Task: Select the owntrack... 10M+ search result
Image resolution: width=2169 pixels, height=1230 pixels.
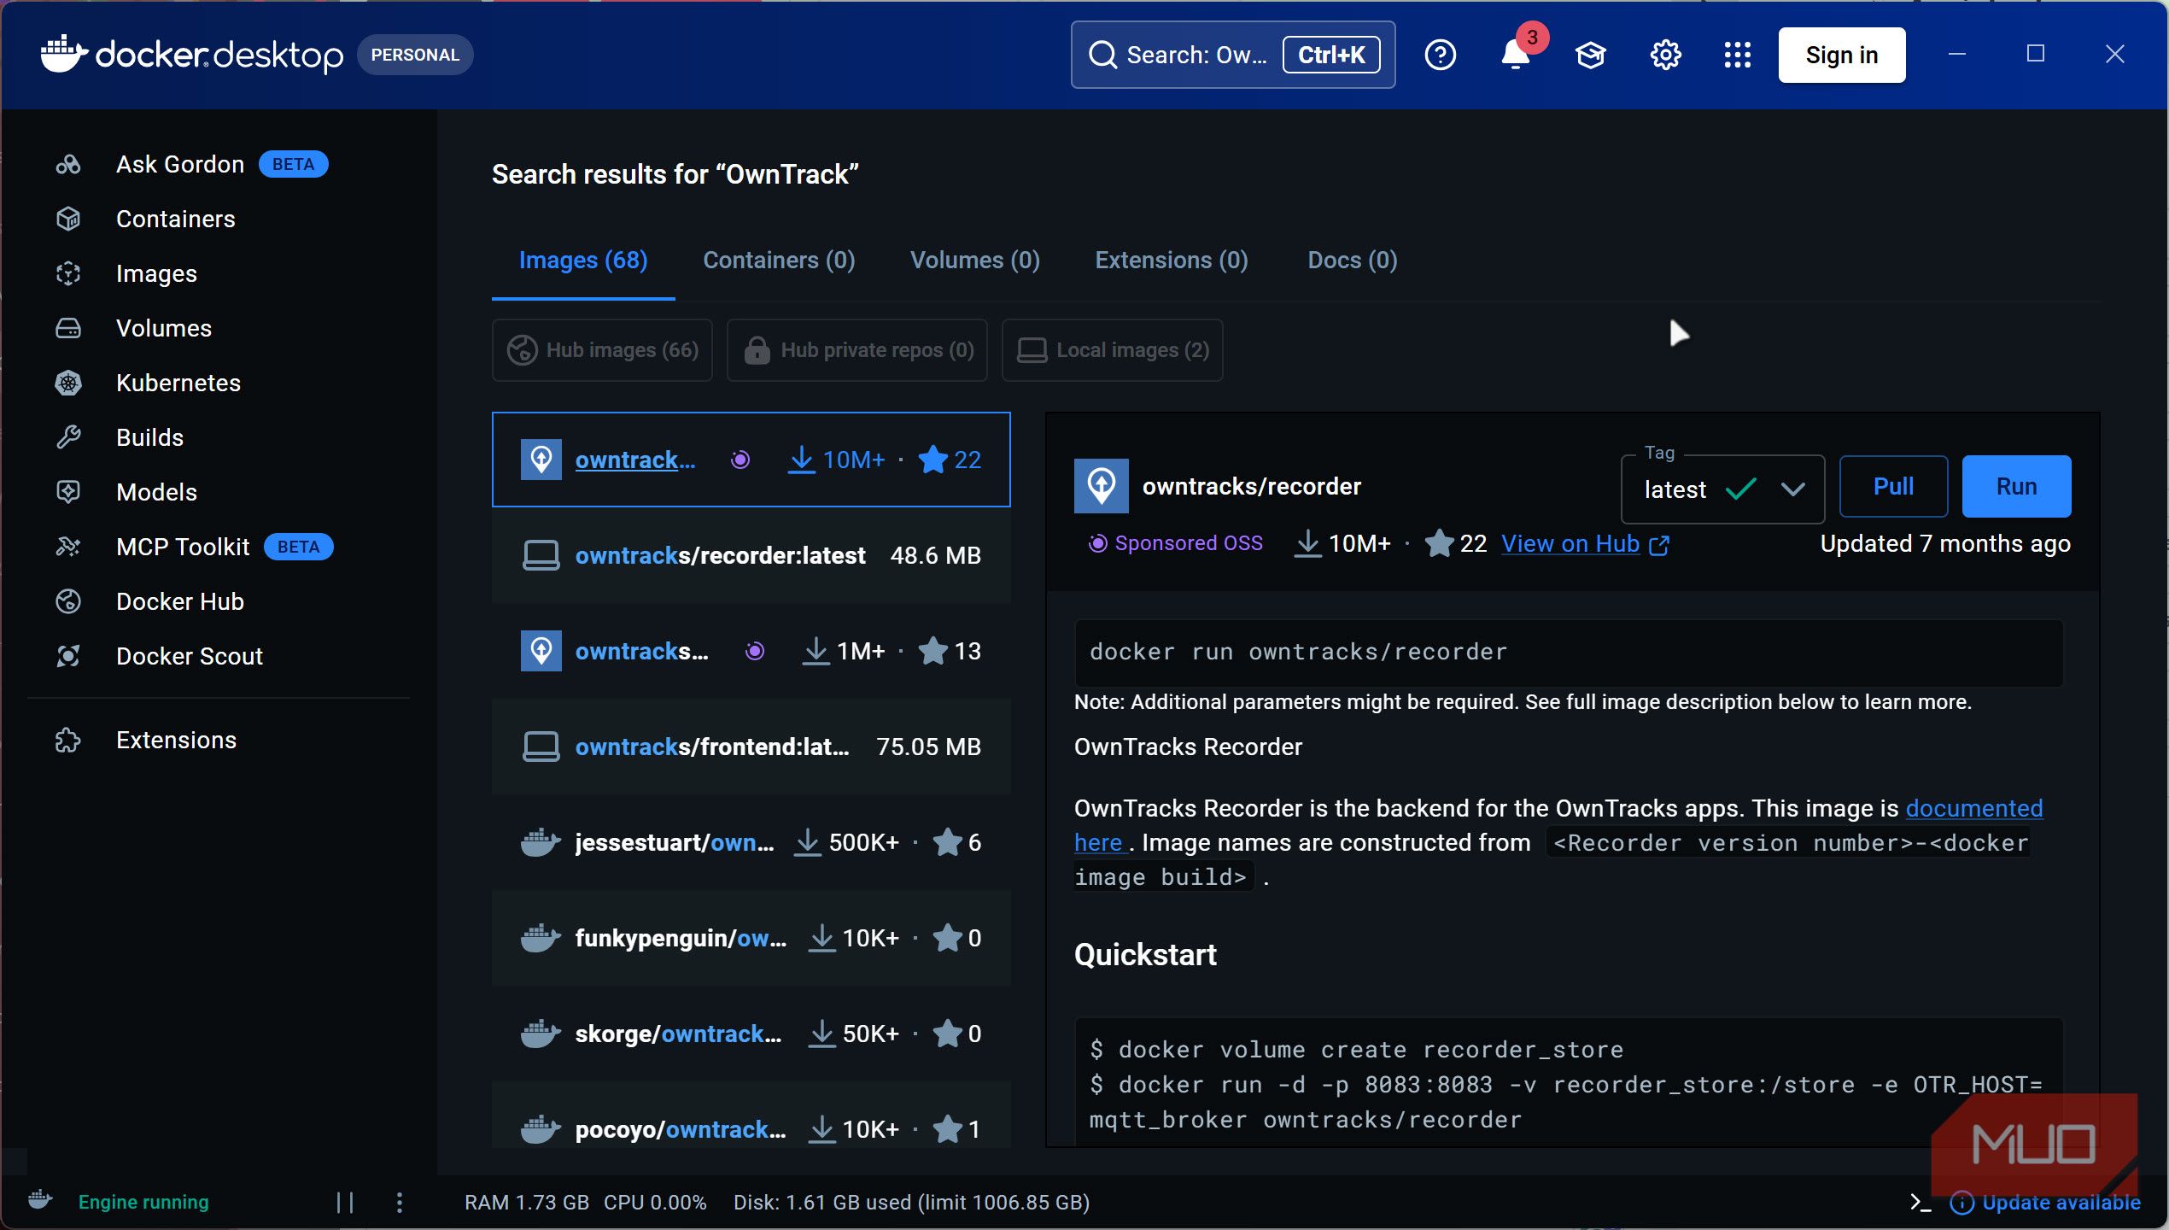Action: pos(751,460)
